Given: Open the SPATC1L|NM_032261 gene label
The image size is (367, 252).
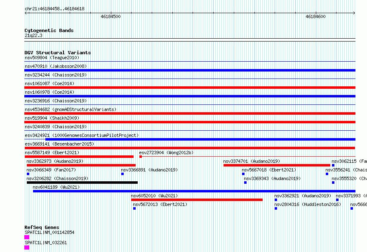Looking at the screenshot, I should [46, 243].
